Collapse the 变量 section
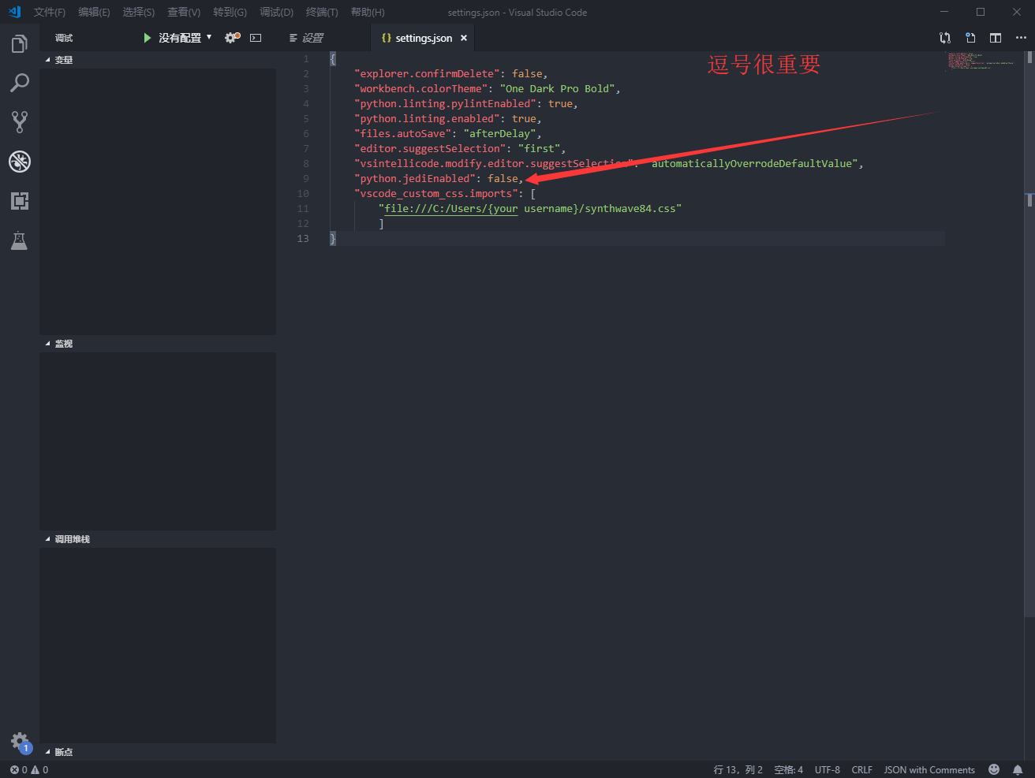 [x=63, y=59]
